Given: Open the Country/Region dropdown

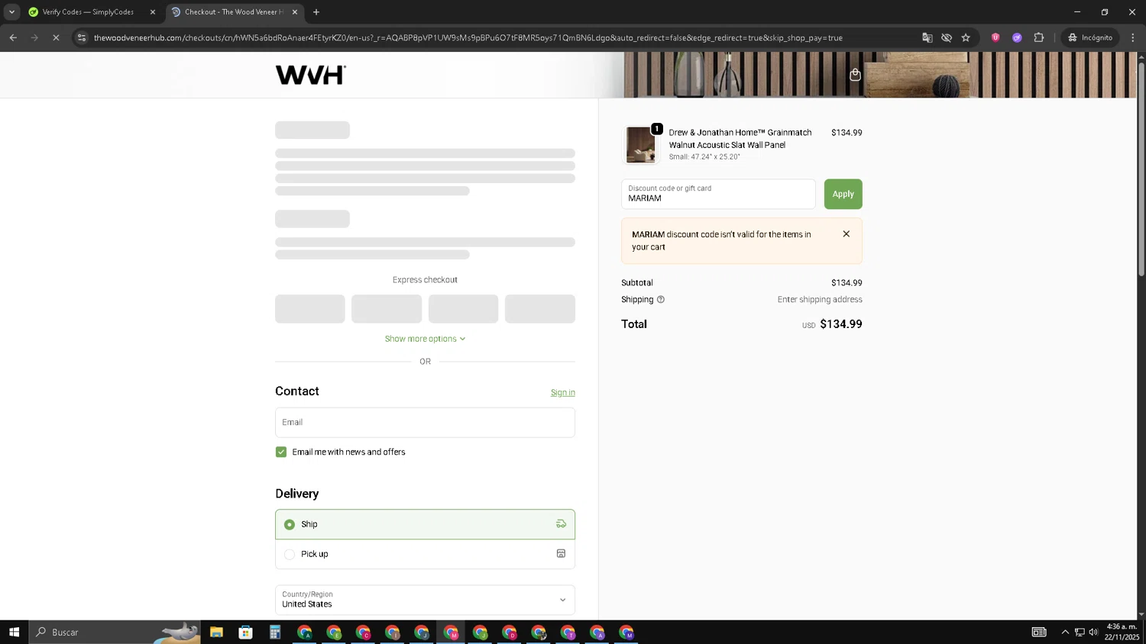Looking at the screenshot, I should pos(425,600).
